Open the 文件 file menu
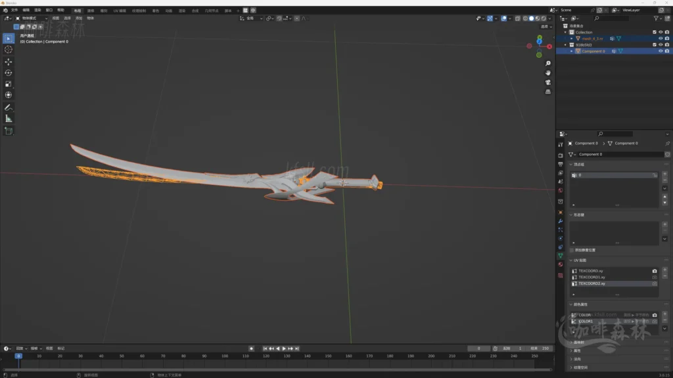The height and width of the screenshot is (378, 673). click(x=14, y=10)
